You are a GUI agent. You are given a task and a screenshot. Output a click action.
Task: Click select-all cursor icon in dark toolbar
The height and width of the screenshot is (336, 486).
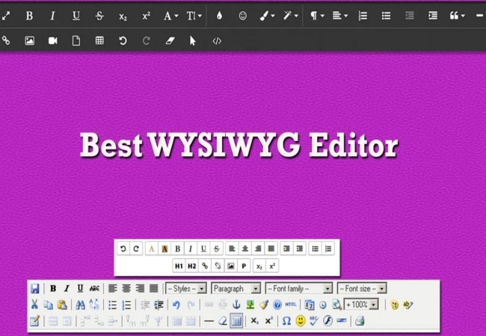[x=193, y=40]
